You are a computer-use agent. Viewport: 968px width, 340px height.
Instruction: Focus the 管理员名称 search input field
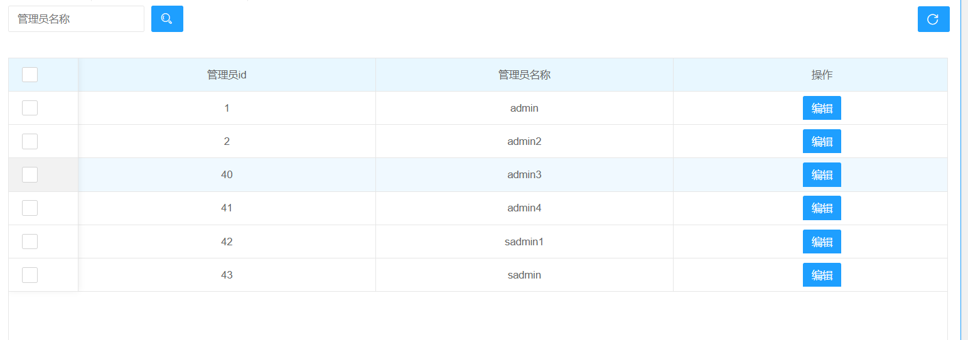[x=76, y=19]
